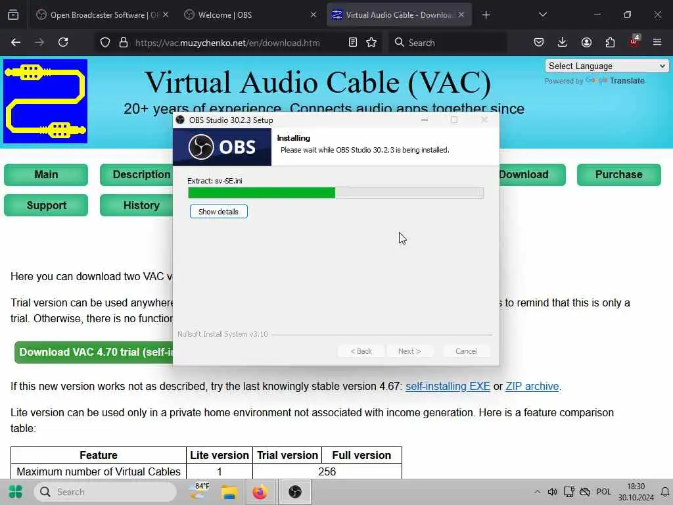
Task: Open the volume speaker tray icon
Action: point(552,492)
